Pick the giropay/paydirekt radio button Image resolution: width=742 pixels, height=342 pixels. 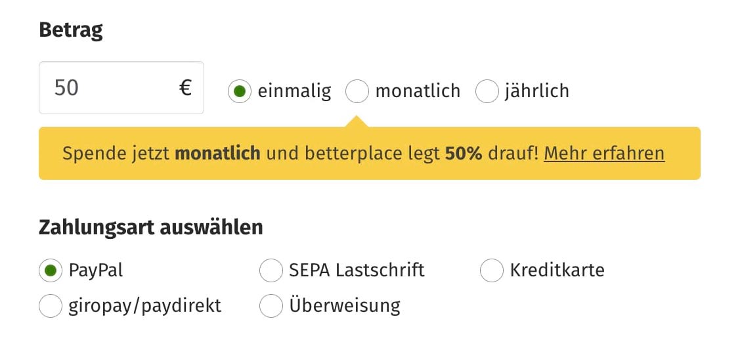coord(50,305)
